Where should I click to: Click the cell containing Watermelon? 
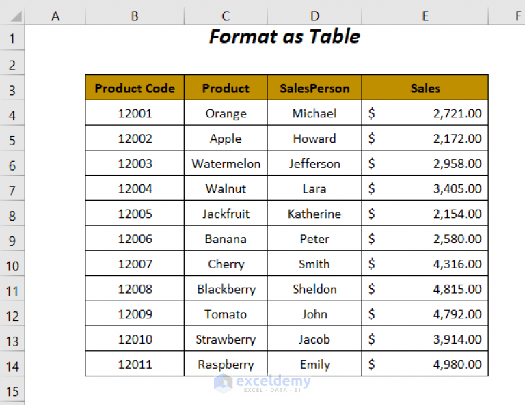coord(226,163)
